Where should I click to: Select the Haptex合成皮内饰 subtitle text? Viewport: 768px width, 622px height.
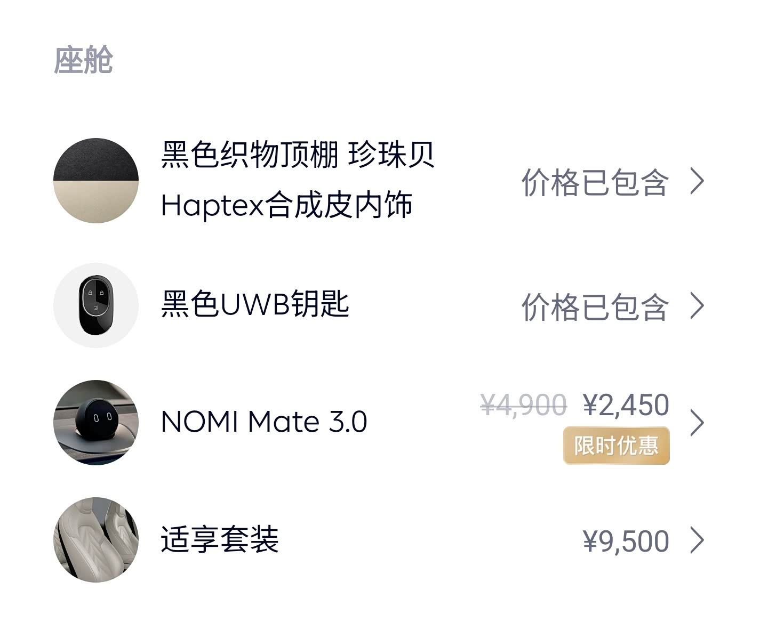tap(286, 205)
